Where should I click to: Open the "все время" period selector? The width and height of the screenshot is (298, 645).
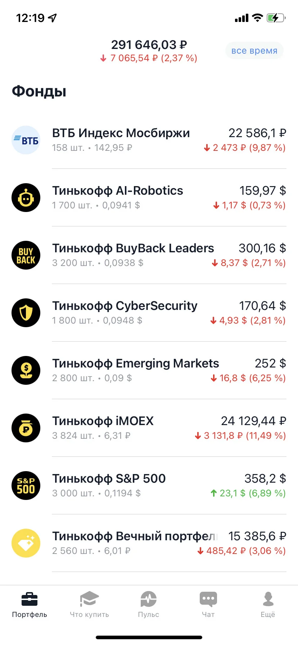click(x=254, y=51)
